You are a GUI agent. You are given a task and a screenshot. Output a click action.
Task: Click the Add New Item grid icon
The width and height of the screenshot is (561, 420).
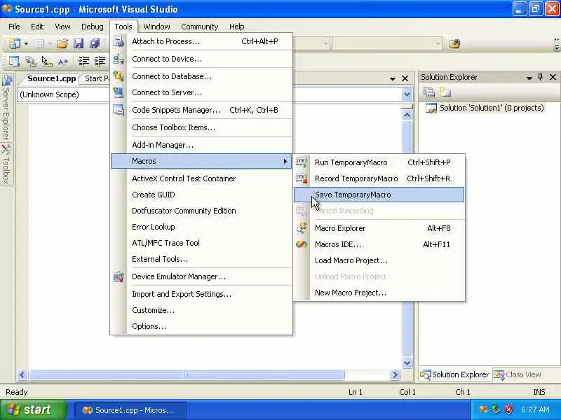(x=39, y=43)
